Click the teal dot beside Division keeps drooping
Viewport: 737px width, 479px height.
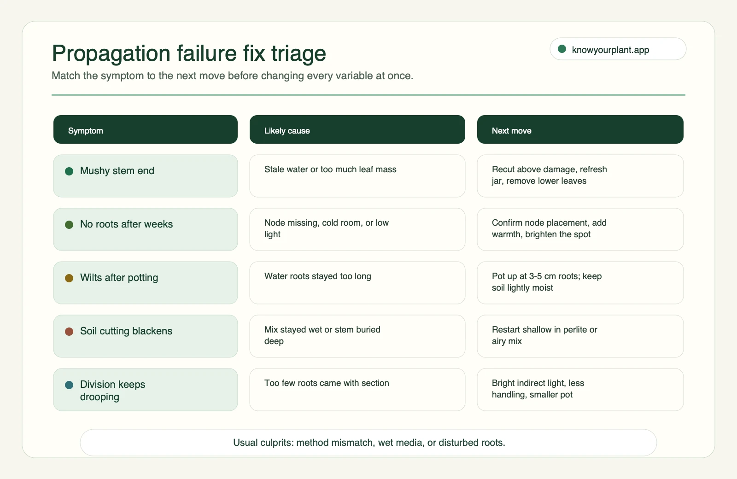click(69, 385)
